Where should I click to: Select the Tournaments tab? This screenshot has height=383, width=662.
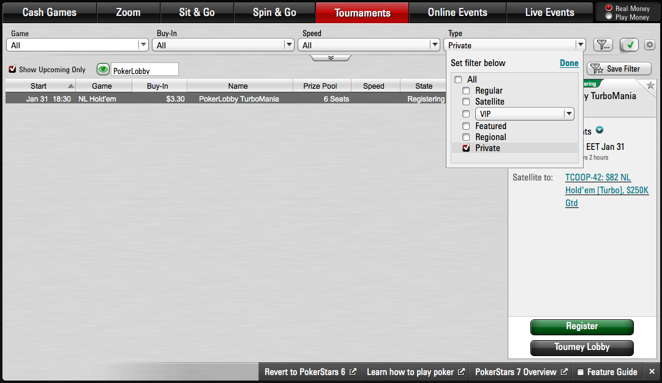click(363, 13)
